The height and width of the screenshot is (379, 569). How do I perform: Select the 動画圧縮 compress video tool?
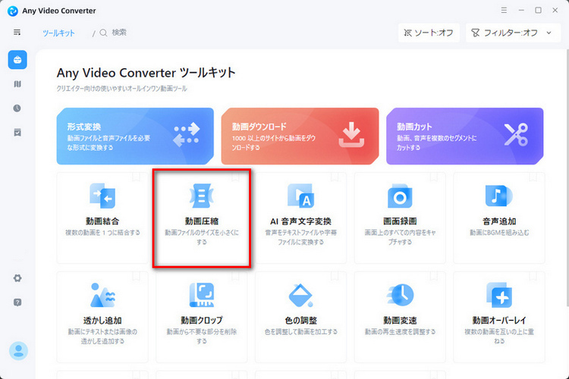201,218
